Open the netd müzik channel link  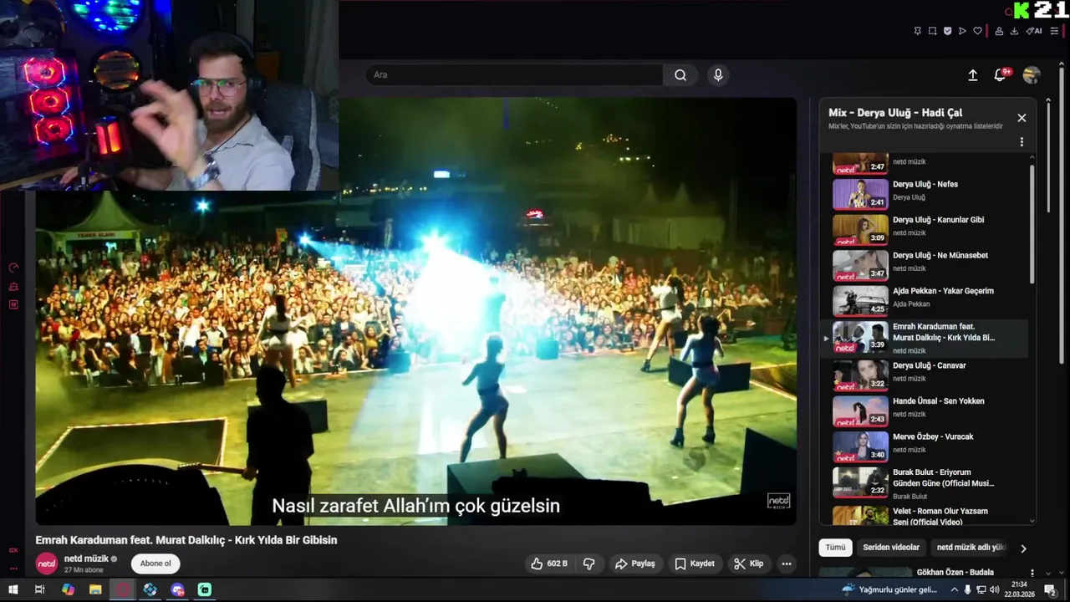(x=86, y=559)
